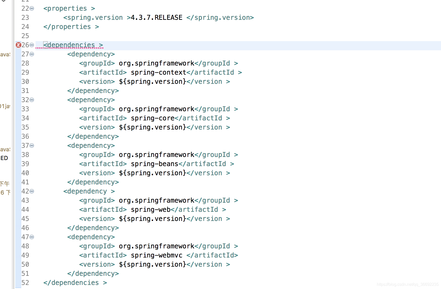This screenshot has height=289, width=441.
Task: Click the closing properties tag on line 24
Action: [x=71, y=27]
